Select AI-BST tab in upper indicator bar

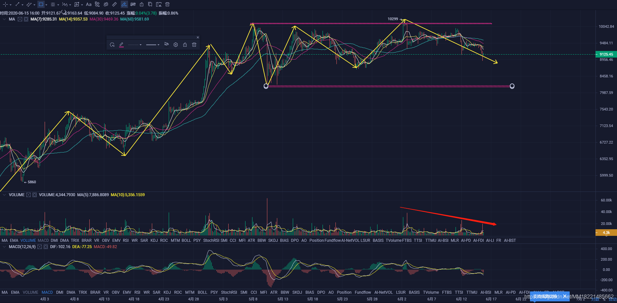(x=510, y=240)
